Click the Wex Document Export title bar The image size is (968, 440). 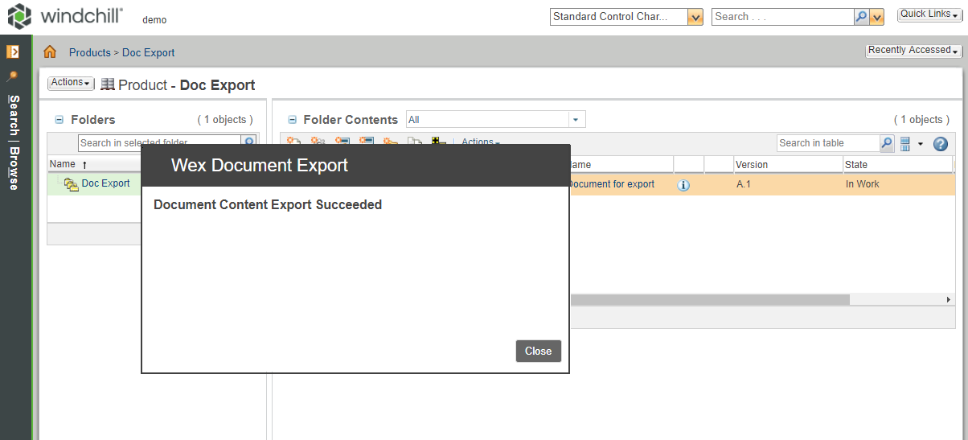355,166
